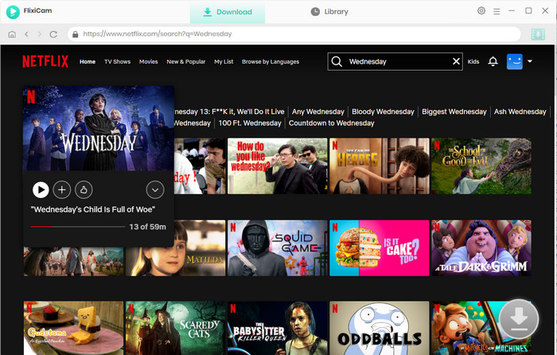Select Countdown to Wednesday suggestion
557x355 pixels.
tap(332, 123)
